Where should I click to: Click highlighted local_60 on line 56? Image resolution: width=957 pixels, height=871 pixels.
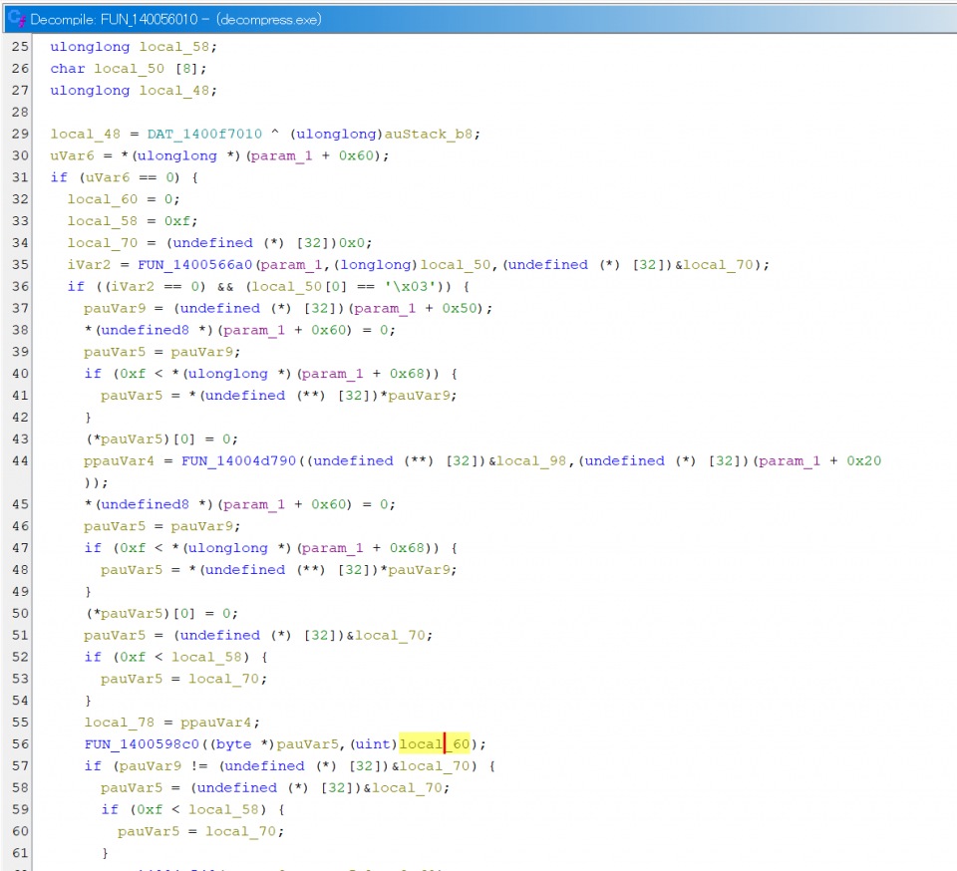pyautogui.click(x=435, y=744)
